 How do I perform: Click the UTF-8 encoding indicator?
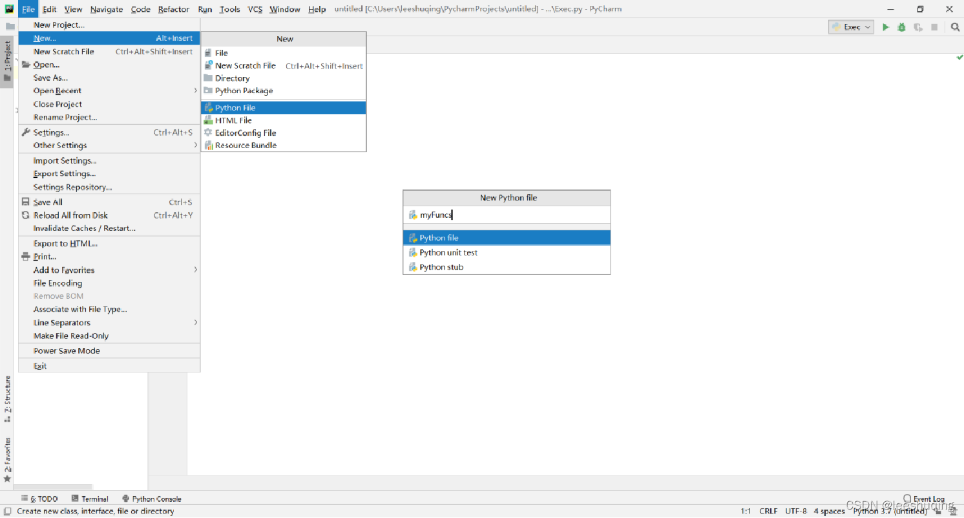pyautogui.click(x=796, y=511)
